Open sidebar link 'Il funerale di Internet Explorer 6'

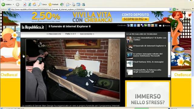point(149,46)
